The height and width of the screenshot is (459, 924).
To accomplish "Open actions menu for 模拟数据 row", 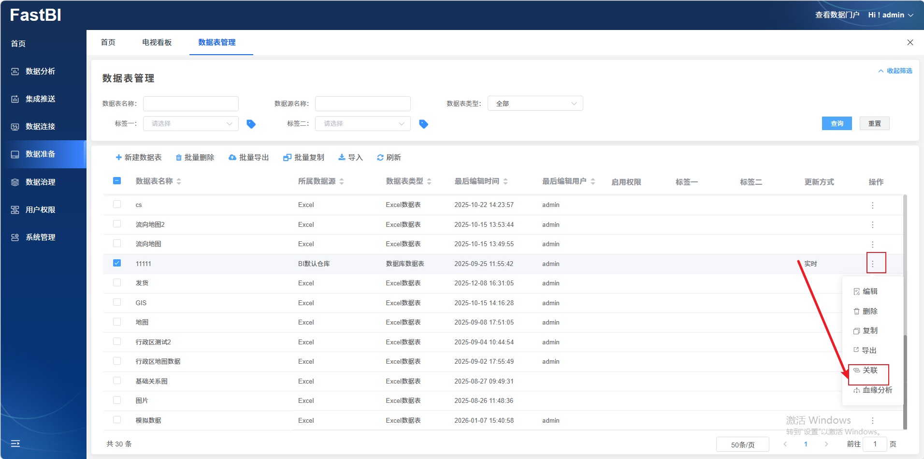I will pos(873,421).
